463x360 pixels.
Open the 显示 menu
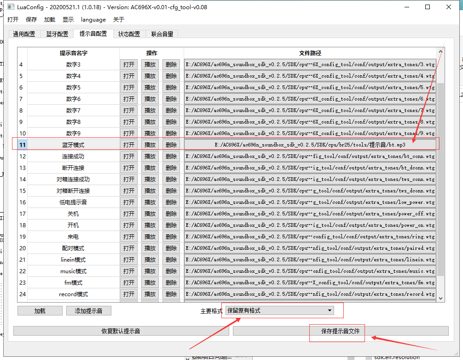click(68, 19)
